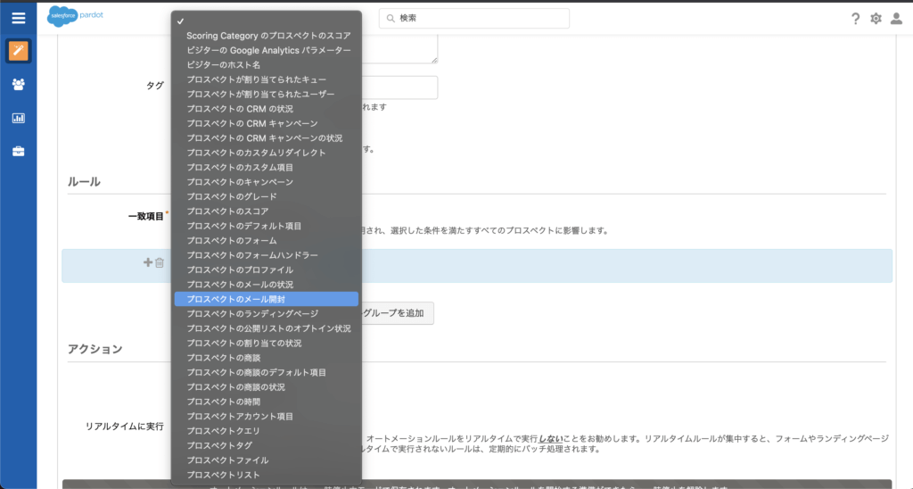Select プロスペクトのカスタムリダイレクト
913x489 pixels.
pyautogui.click(x=266, y=153)
